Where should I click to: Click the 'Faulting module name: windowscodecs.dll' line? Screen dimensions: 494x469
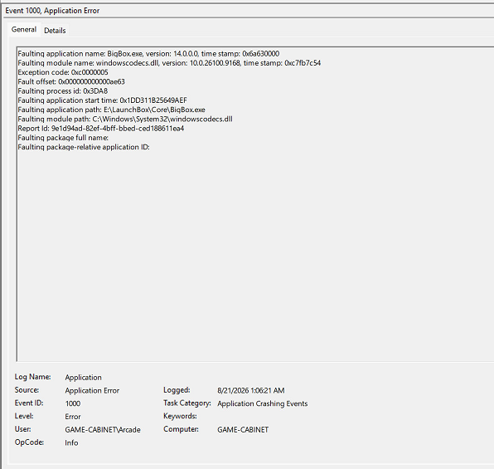[x=169, y=63]
